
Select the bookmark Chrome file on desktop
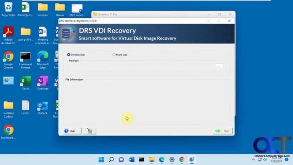click(8, 132)
